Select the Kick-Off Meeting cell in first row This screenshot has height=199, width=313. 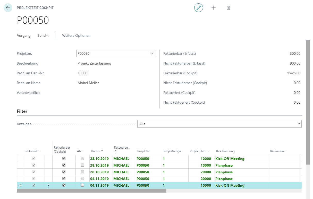pos(230,159)
